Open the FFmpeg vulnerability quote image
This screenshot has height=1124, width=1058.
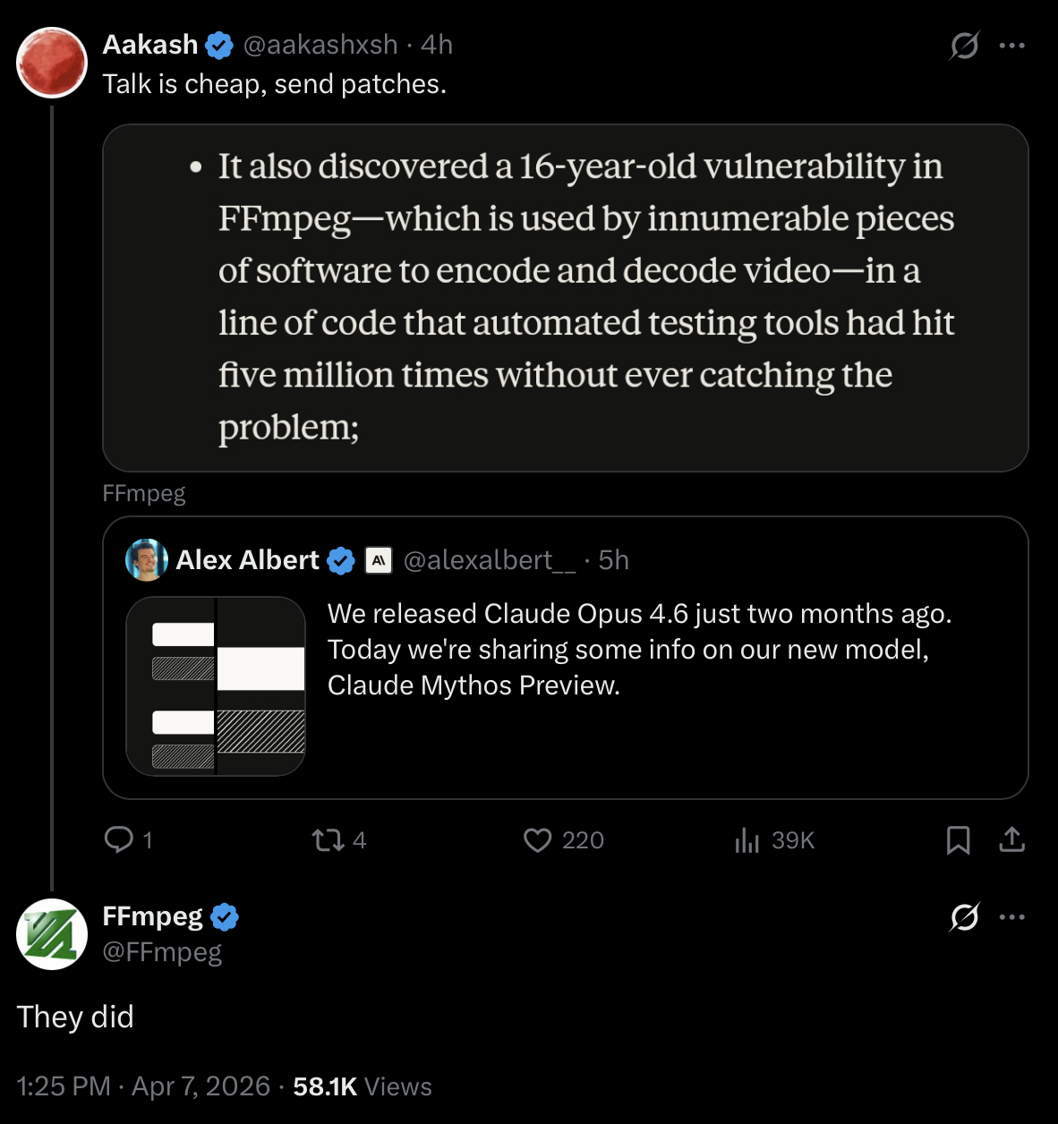pyautogui.click(x=565, y=297)
